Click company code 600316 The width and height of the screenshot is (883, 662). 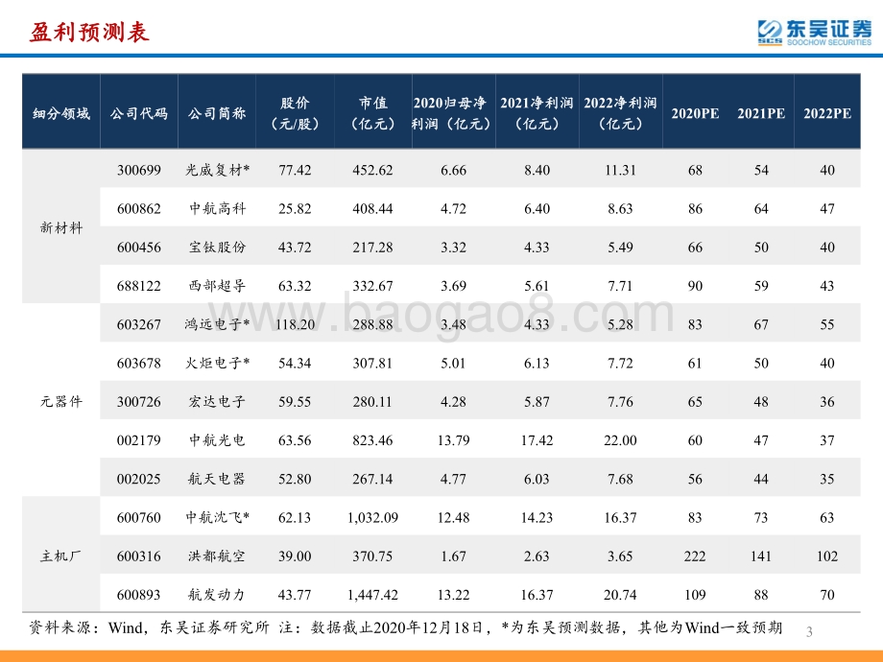[x=139, y=556]
